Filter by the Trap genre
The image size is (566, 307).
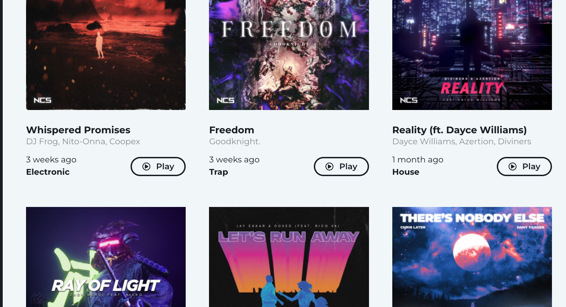(219, 172)
